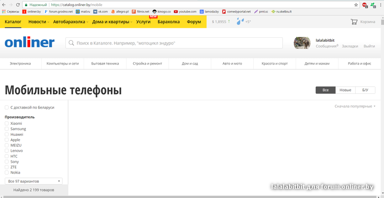This screenshot has height=198, width=384.
Task: Tick the Samsung manufacturer checkbox
Action: coord(7,129)
